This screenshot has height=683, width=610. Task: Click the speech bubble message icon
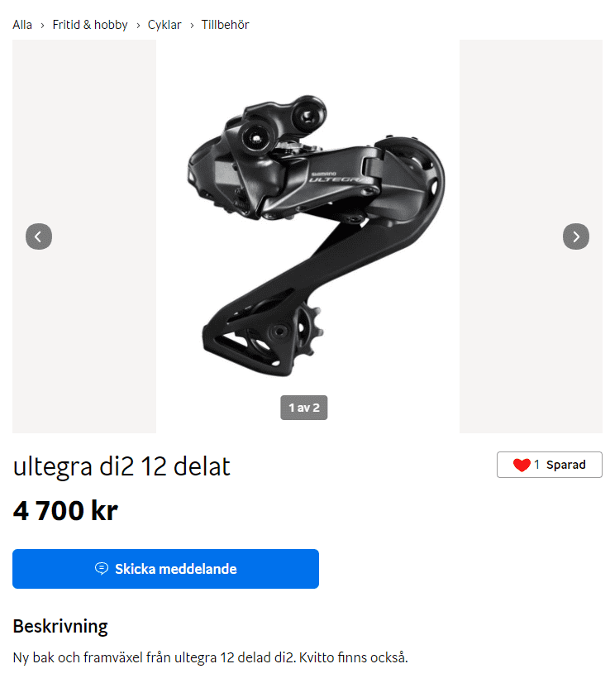102,568
